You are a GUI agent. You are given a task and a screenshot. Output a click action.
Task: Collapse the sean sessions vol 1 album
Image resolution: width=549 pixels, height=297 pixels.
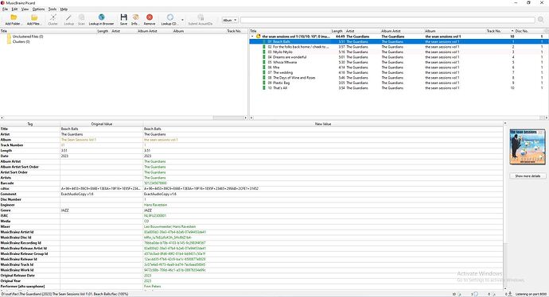252,37
